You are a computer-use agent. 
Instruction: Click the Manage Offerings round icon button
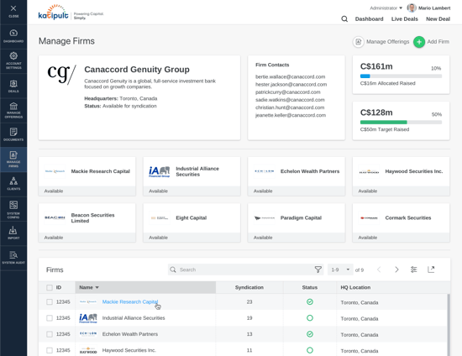tap(358, 42)
